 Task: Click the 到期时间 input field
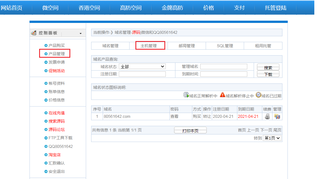click(x=224, y=74)
